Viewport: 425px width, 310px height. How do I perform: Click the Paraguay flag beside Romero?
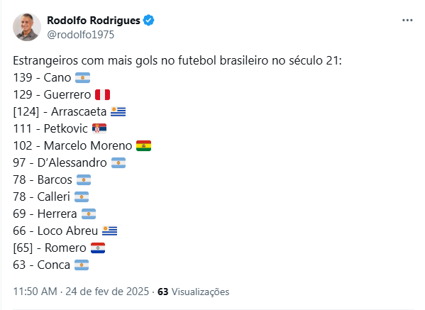98,248
